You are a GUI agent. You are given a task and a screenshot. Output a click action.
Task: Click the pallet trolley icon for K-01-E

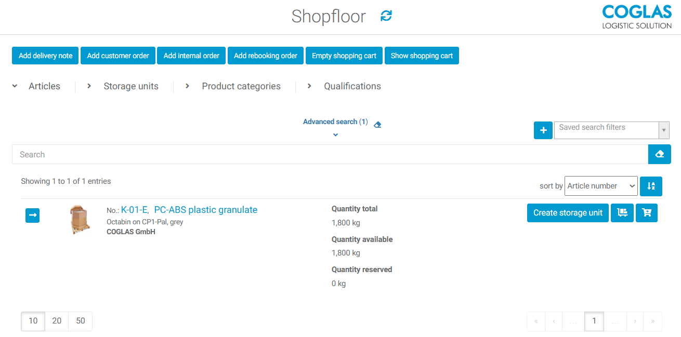[622, 212]
